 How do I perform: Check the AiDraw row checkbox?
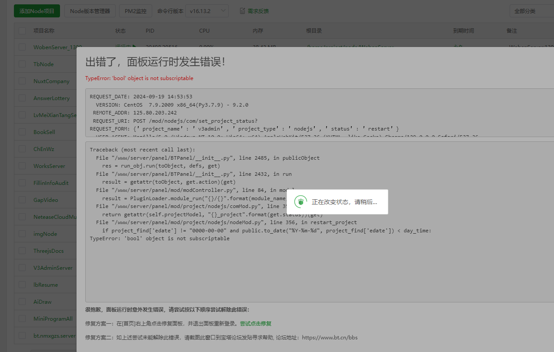click(x=22, y=302)
